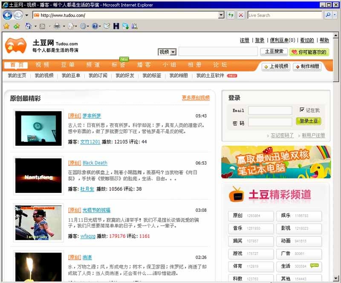The image size is (341, 283).
Task: Toggle the 记住我 checkbox
Action: point(302,110)
